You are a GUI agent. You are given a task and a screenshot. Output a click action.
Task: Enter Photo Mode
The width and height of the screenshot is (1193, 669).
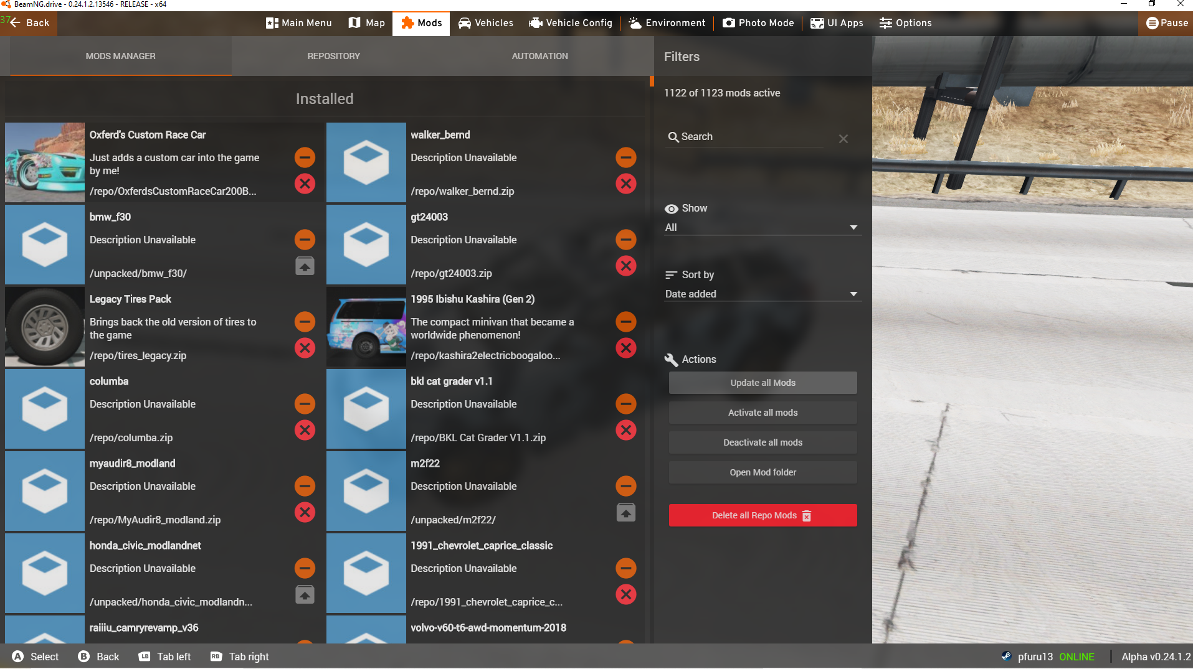tap(758, 23)
